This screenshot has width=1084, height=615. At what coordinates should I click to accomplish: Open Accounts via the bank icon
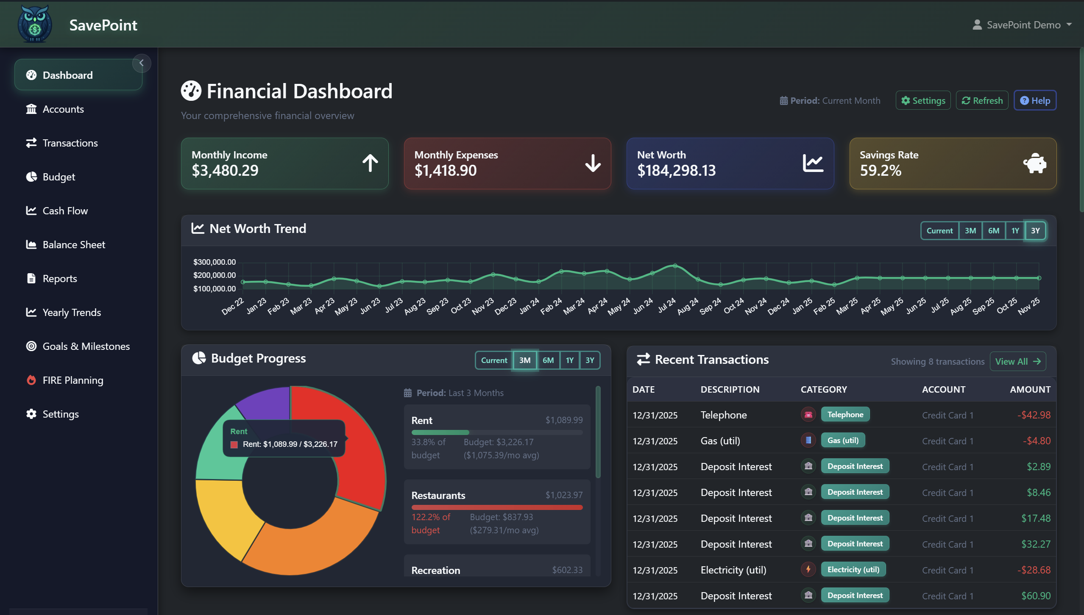(31, 109)
